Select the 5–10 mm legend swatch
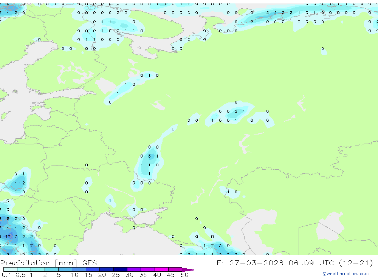The width and height of the screenshot is (378, 277). coord(65,269)
